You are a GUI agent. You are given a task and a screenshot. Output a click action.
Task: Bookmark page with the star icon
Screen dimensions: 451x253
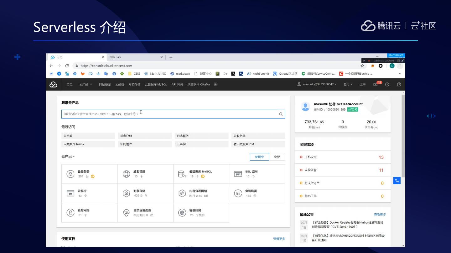click(x=362, y=66)
